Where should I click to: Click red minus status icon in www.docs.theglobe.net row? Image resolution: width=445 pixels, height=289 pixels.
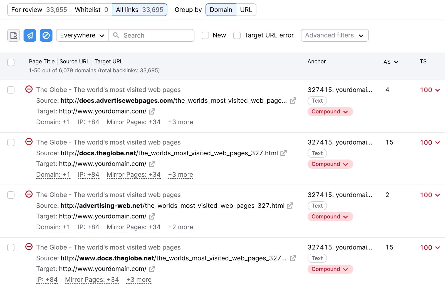click(x=29, y=247)
